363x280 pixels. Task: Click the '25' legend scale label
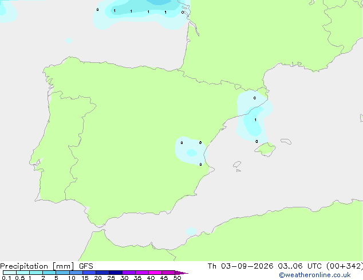coord(111,278)
